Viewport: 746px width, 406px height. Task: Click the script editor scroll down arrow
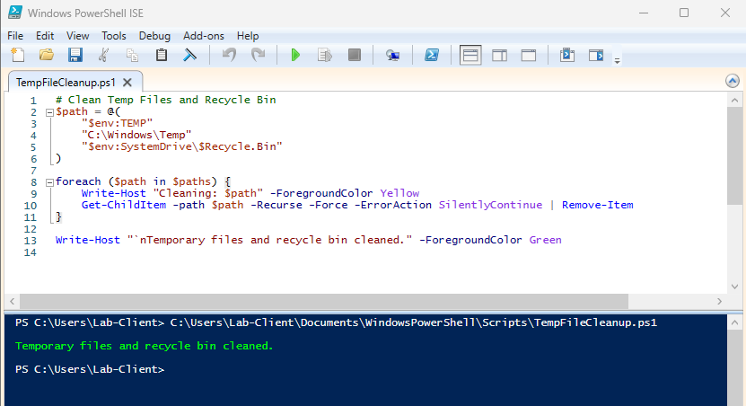(x=734, y=287)
